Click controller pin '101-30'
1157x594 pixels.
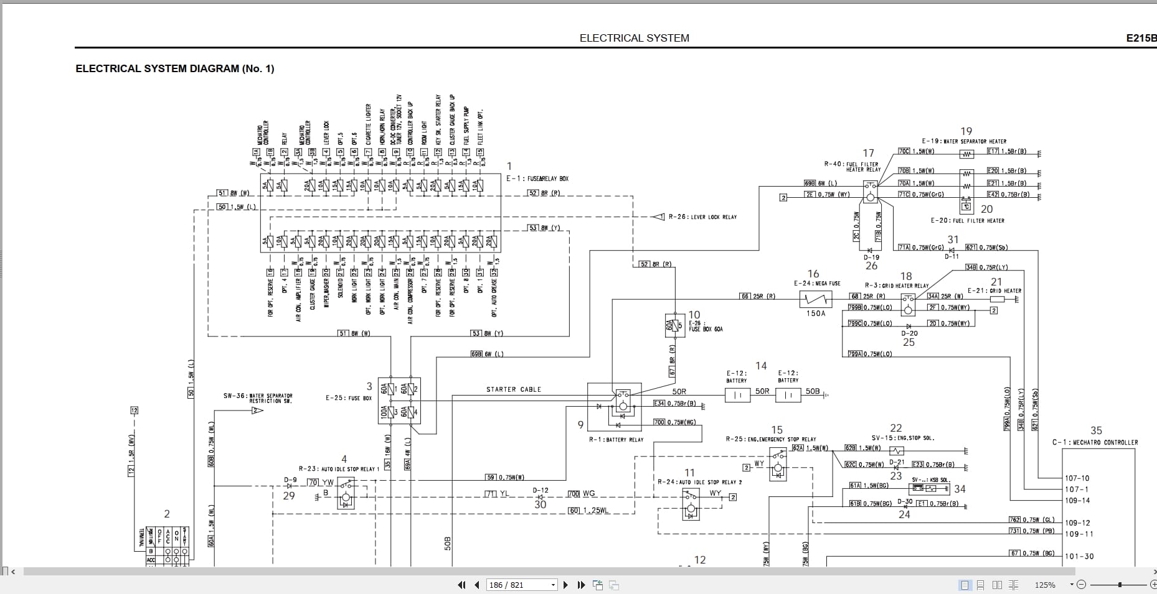[1079, 557]
